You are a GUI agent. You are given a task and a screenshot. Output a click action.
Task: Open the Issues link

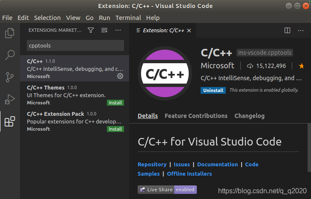click(181, 164)
